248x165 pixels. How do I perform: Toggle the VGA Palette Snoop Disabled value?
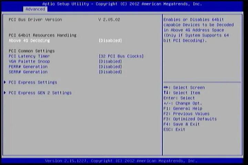110,62
